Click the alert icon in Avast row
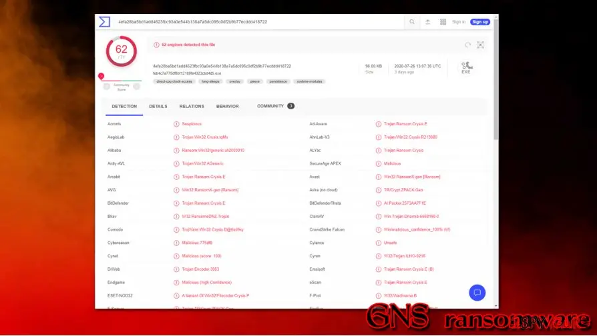597x336 pixels. click(x=379, y=177)
